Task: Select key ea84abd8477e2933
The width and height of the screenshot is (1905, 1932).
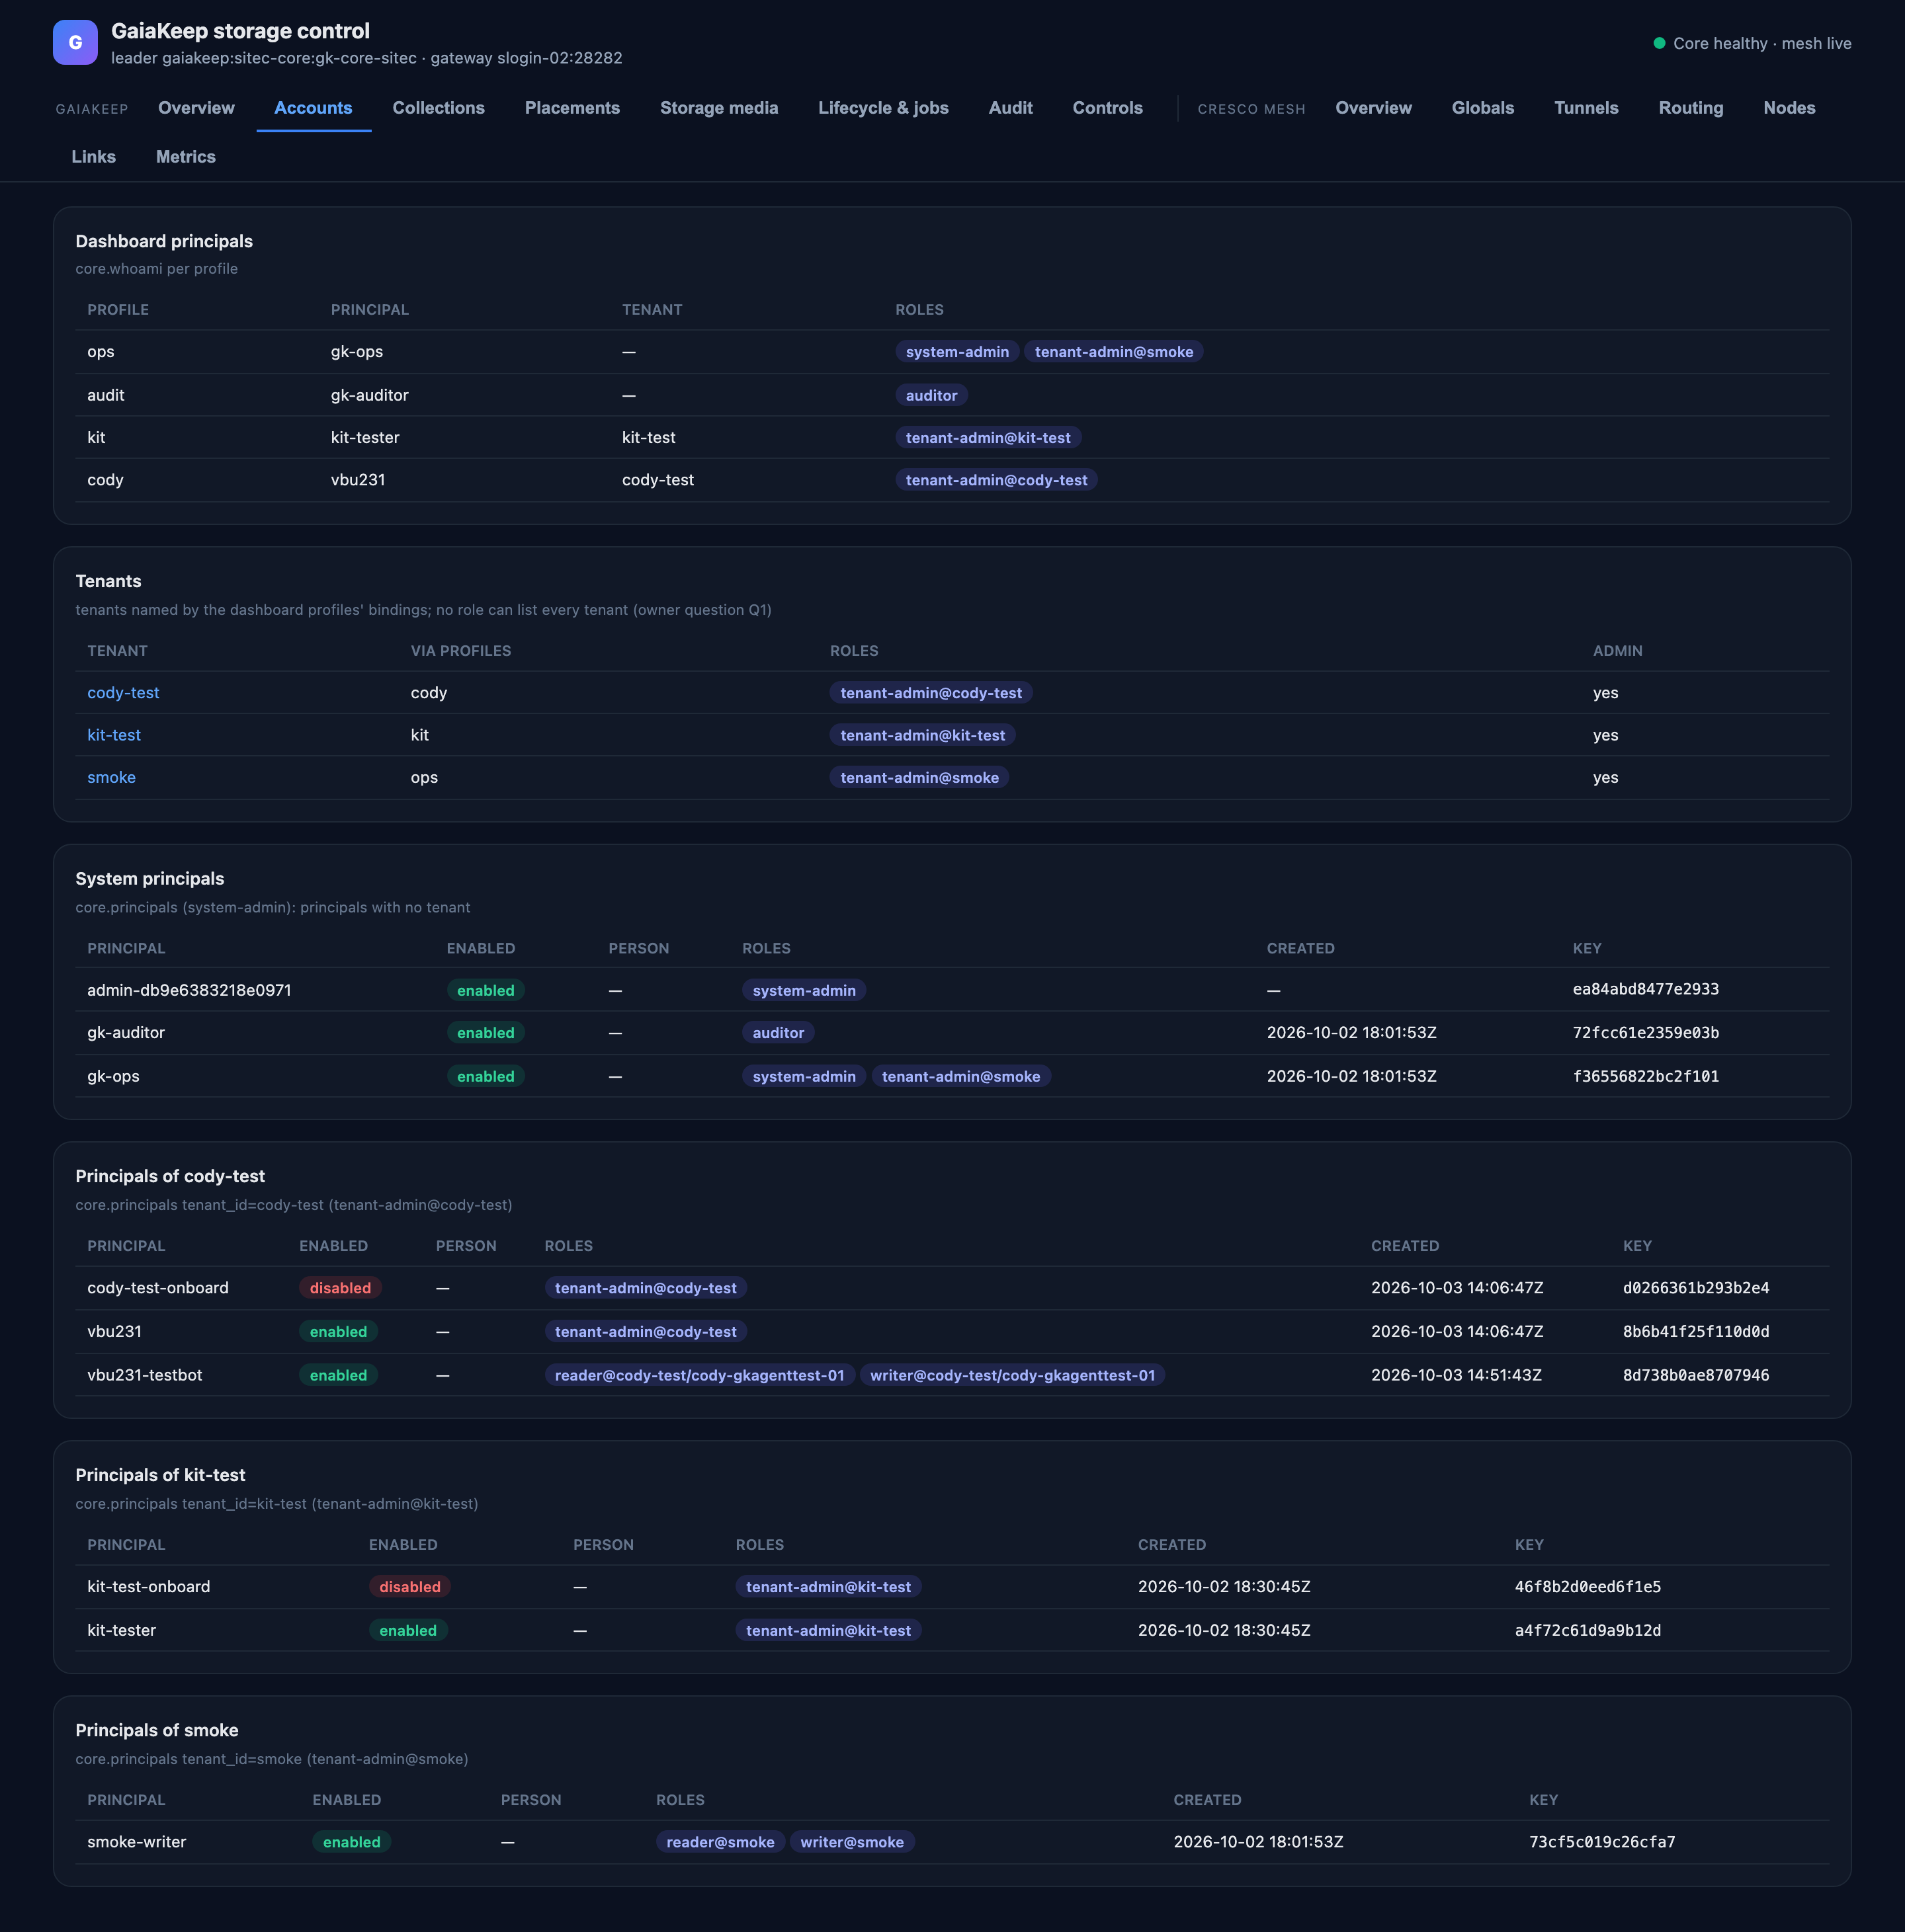Action: click(x=1646, y=989)
